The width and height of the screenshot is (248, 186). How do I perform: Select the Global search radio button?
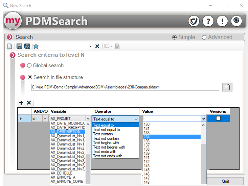tap(29, 65)
